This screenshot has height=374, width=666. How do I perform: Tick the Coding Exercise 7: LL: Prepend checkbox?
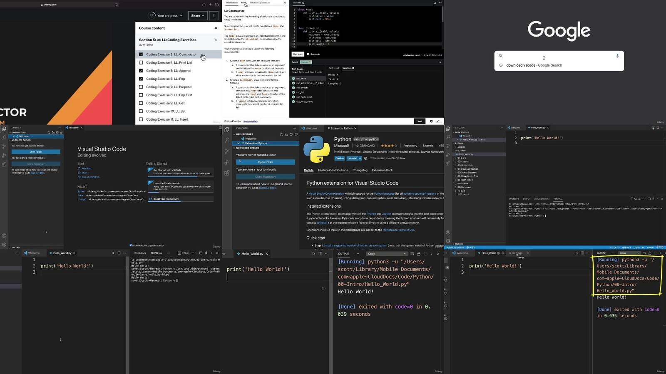click(141, 87)
